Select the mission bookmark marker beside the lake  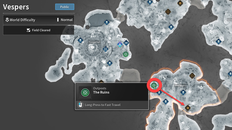coord(107,22)
